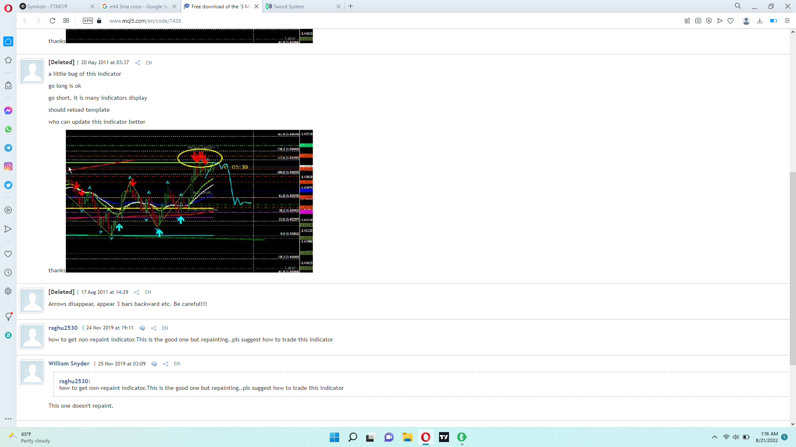796x447 pixels.
Task: Open Instagram sidebar panel
Action: click(x=8, y=166)
